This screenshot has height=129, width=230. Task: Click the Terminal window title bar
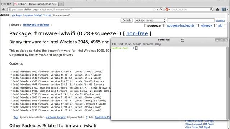(x=164, y=40)
